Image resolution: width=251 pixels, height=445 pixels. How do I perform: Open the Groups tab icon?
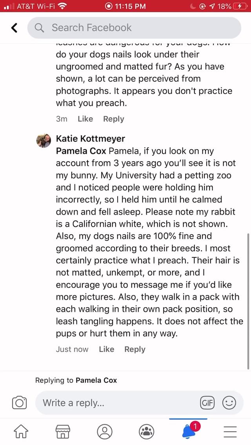coord(147,432)
